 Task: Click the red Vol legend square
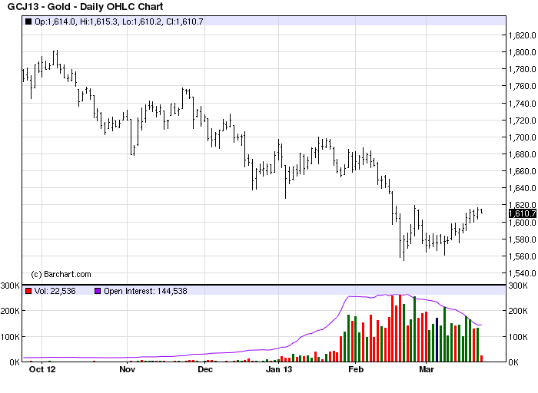(x=28, y=291)
